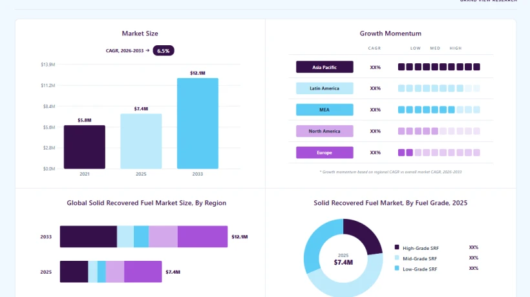Click the Low-Grade SRF legend swatch
Viewport: 530px width, 297px height.
coord(397,269)
